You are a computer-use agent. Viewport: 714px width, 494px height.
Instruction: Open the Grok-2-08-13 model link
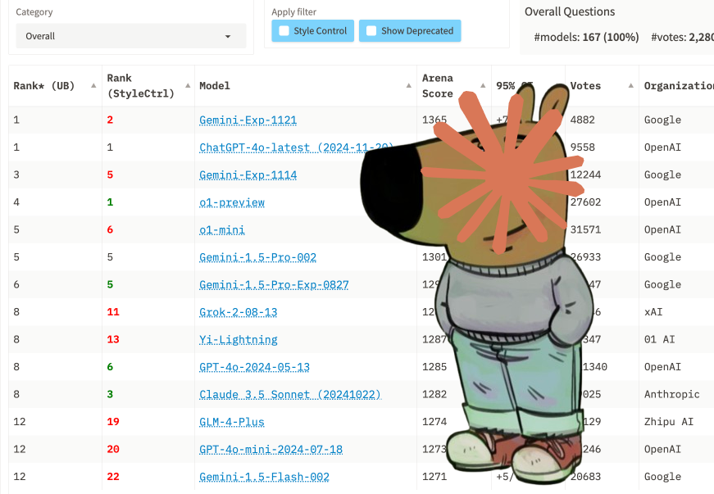pos(239,312)
